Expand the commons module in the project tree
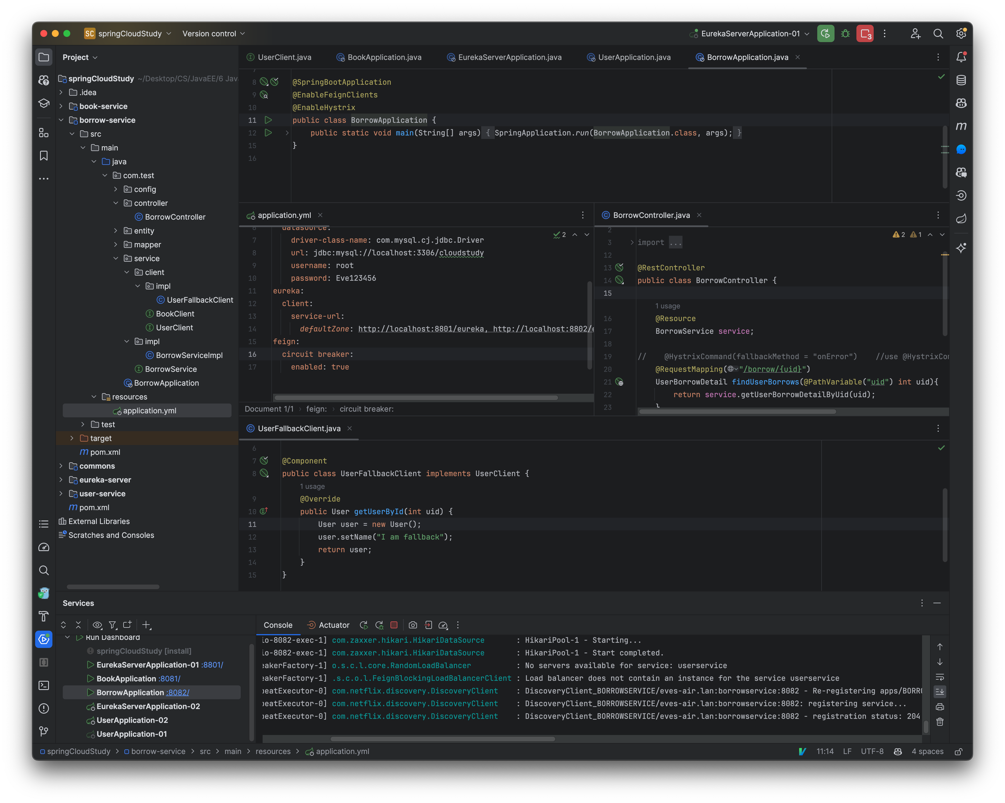Viewport: 1005px width, 803px height. tap(61, 466)
